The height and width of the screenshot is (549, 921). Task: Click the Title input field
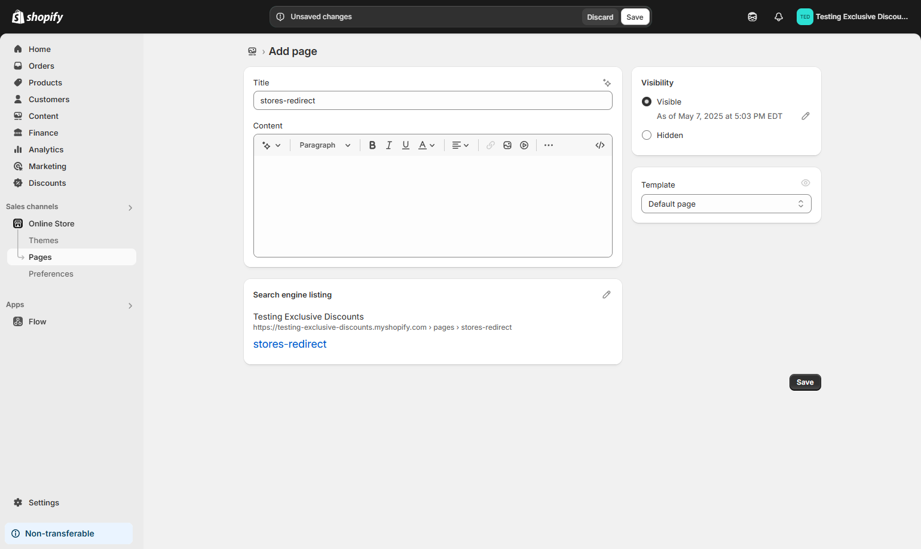pyautogui.click(x=433, y=100)
